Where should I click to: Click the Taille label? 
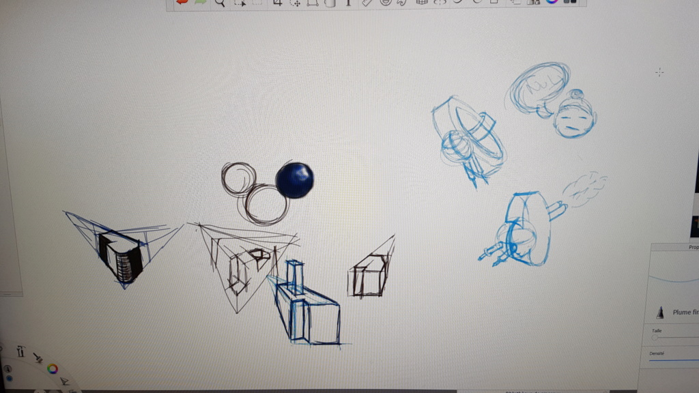pos(657,331)
